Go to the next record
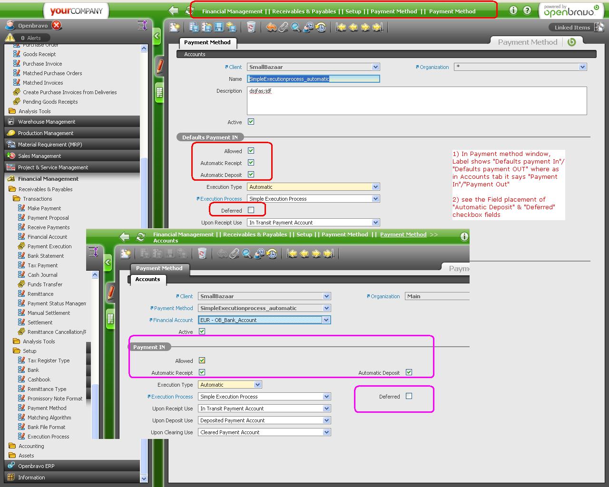Screen dimensions: 609x487 pyautogui.click(x=365, y=28)
